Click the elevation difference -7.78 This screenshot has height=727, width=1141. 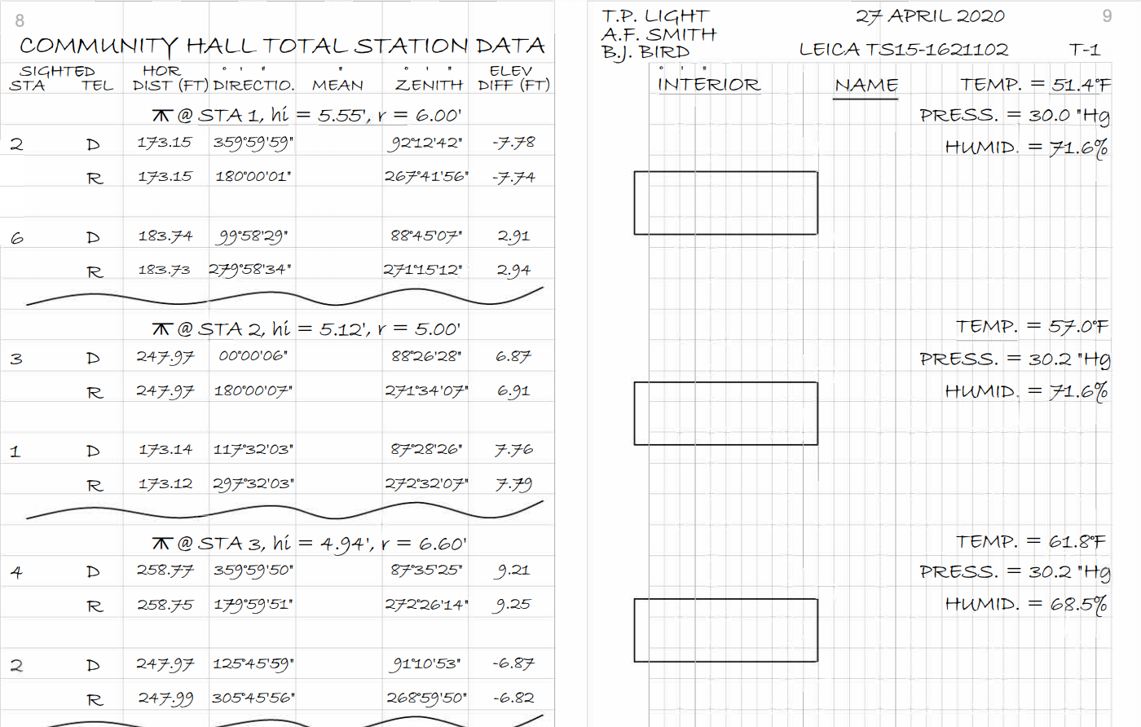tap(514, 143)
